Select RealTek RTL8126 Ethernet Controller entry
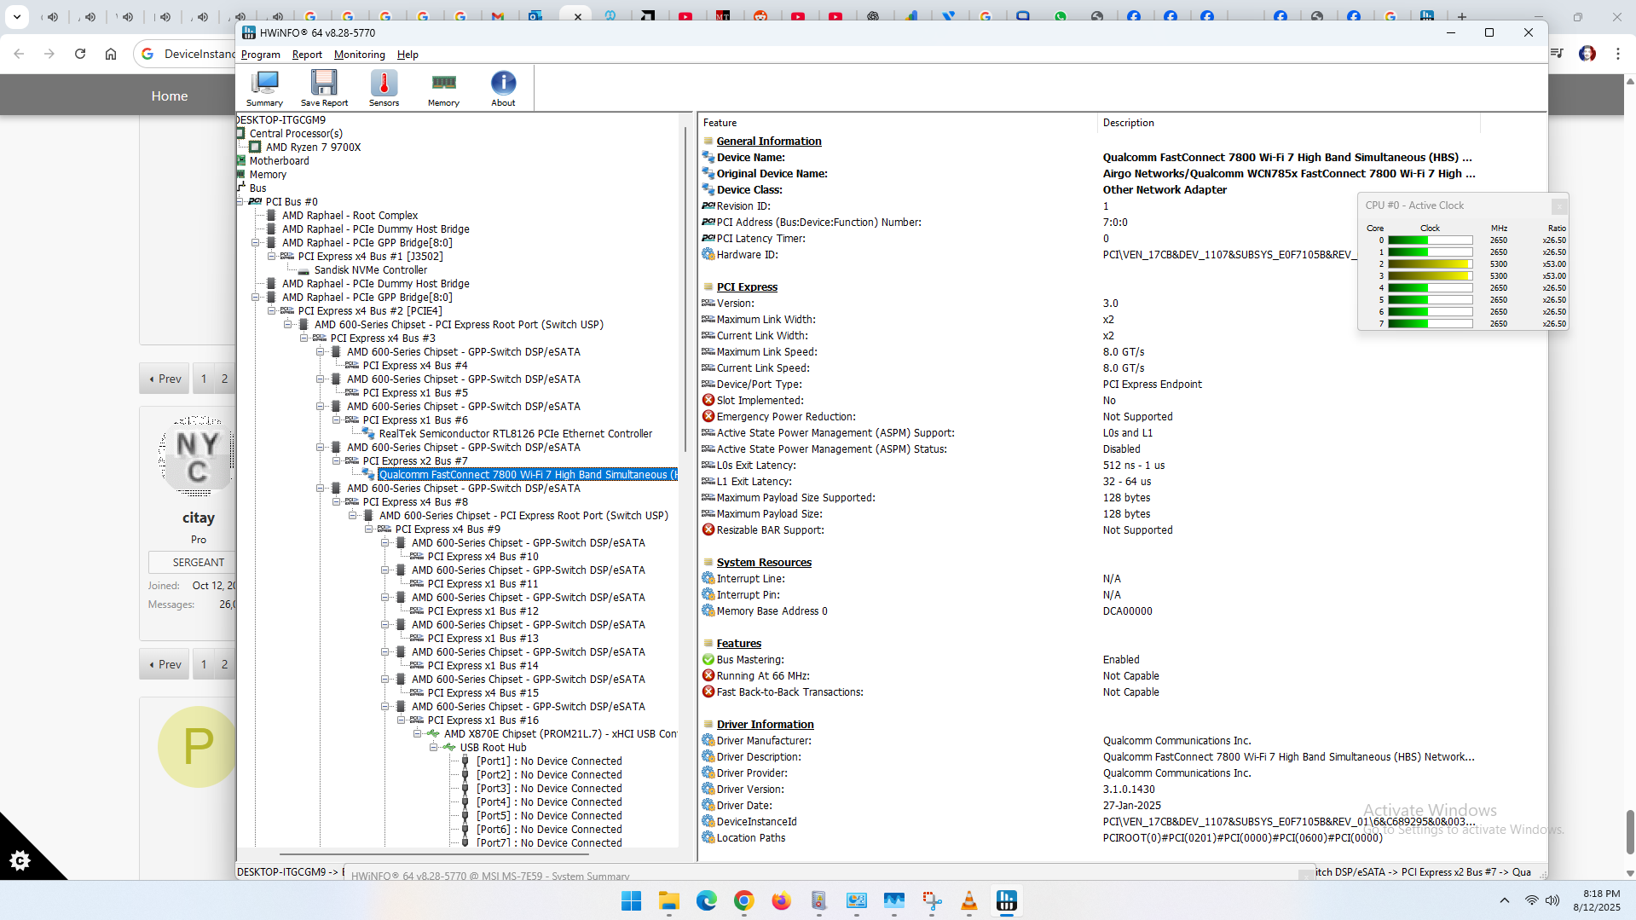Image resolution: width=1636 pixels, height=920 pixels. 515,434
